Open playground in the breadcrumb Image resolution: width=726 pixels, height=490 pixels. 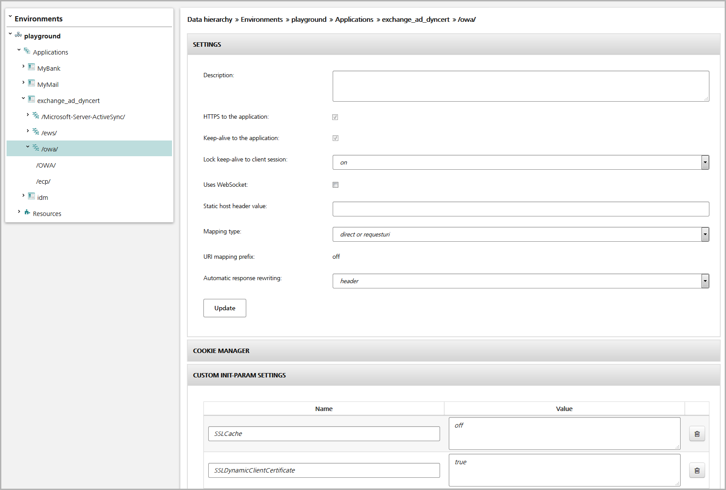(309, 19)
